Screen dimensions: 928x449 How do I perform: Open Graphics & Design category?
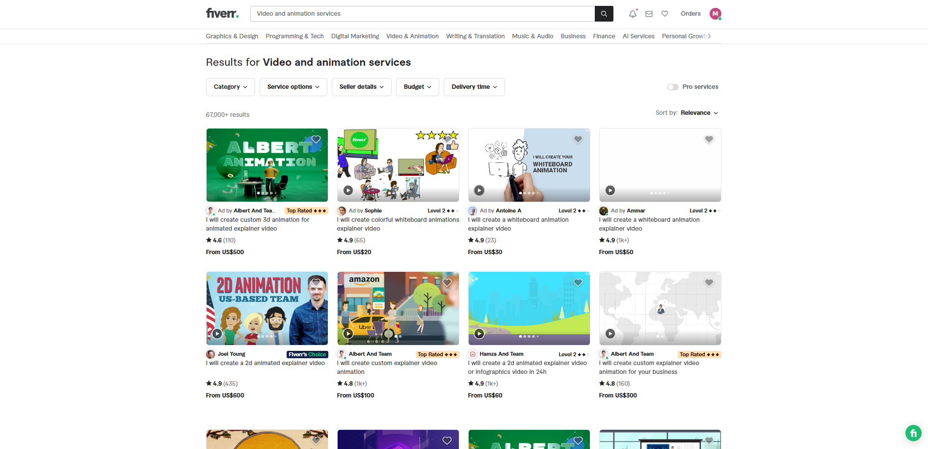[x=232, y=36]
